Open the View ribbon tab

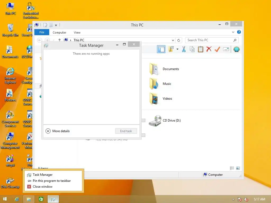[77, 33]
